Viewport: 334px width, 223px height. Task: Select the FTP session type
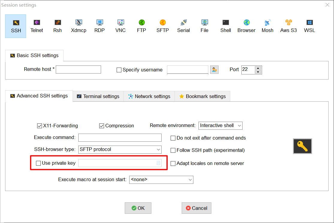click(x=142, y=26)
